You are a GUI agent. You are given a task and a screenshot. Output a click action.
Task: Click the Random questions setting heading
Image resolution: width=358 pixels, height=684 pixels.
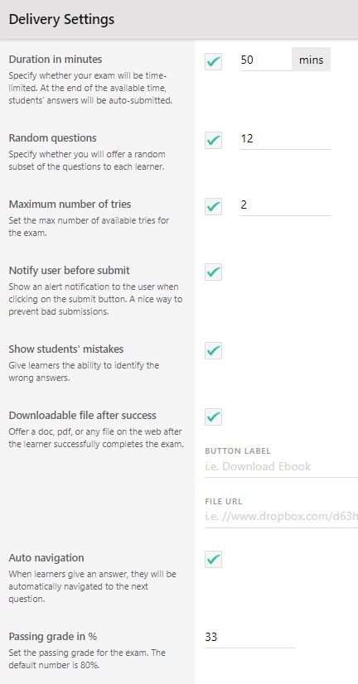pyautogui.click(x=52, y=138)
